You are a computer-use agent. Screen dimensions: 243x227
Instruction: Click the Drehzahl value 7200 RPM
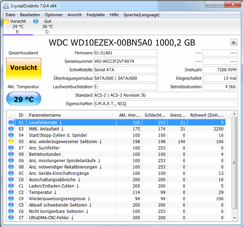pos(220,70)
